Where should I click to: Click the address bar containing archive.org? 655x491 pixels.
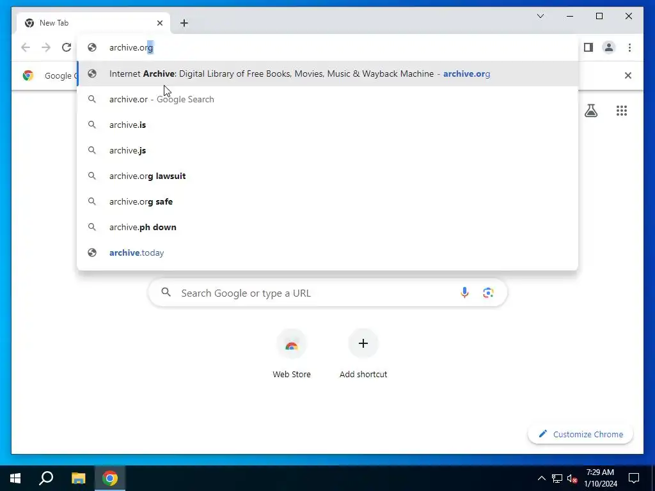[x=328, y=47]
